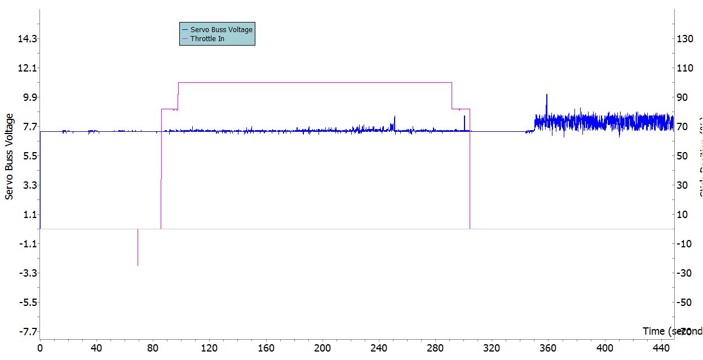The height and width of the screenshot is (360, 703).
Task: Click the 120 tick on time axis
Action: [x=209, y=348]
